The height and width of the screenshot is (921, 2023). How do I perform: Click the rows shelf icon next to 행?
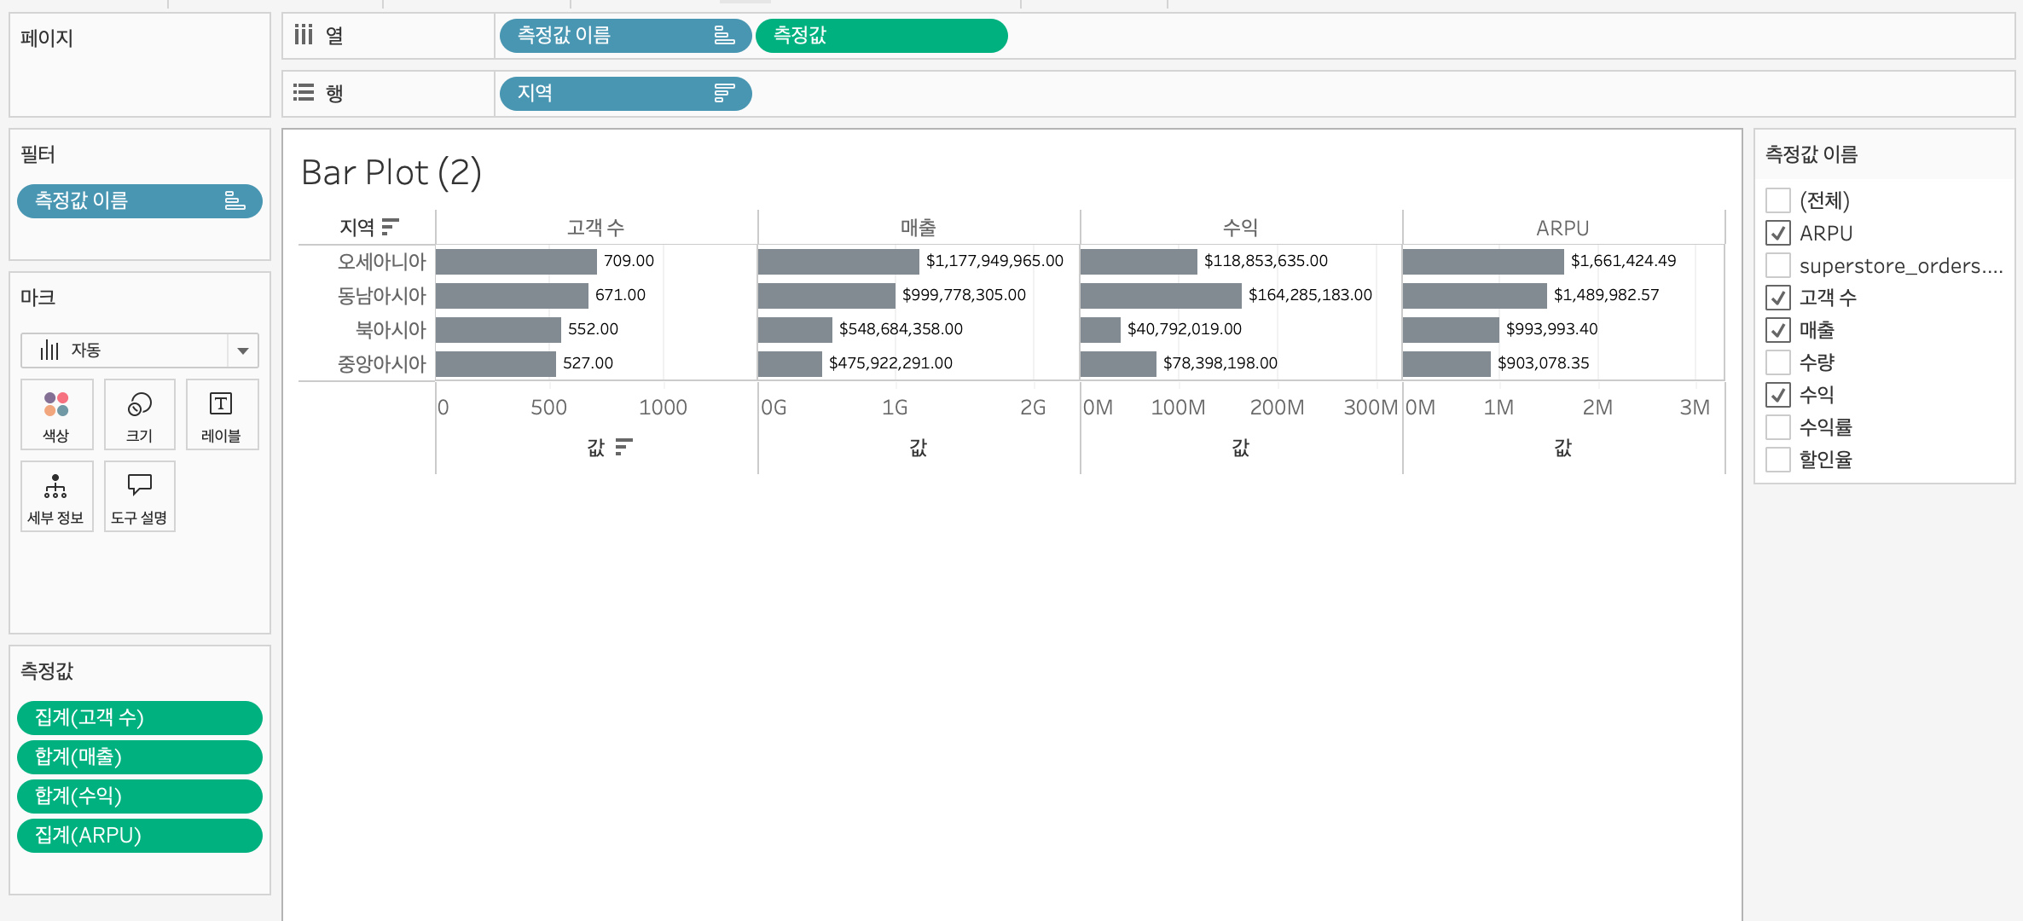coord(304,92)
